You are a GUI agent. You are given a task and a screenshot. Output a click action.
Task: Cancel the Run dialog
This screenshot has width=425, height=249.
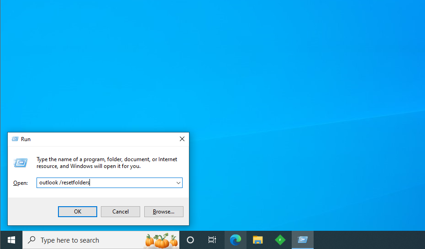(121, 212)
